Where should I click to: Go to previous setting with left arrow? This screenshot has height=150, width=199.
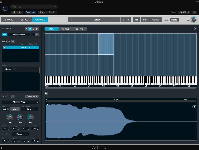pyautogui.click(x=14, y=12)
